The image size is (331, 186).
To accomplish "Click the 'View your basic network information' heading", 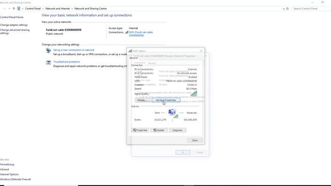I will click(x=87, y=15).
